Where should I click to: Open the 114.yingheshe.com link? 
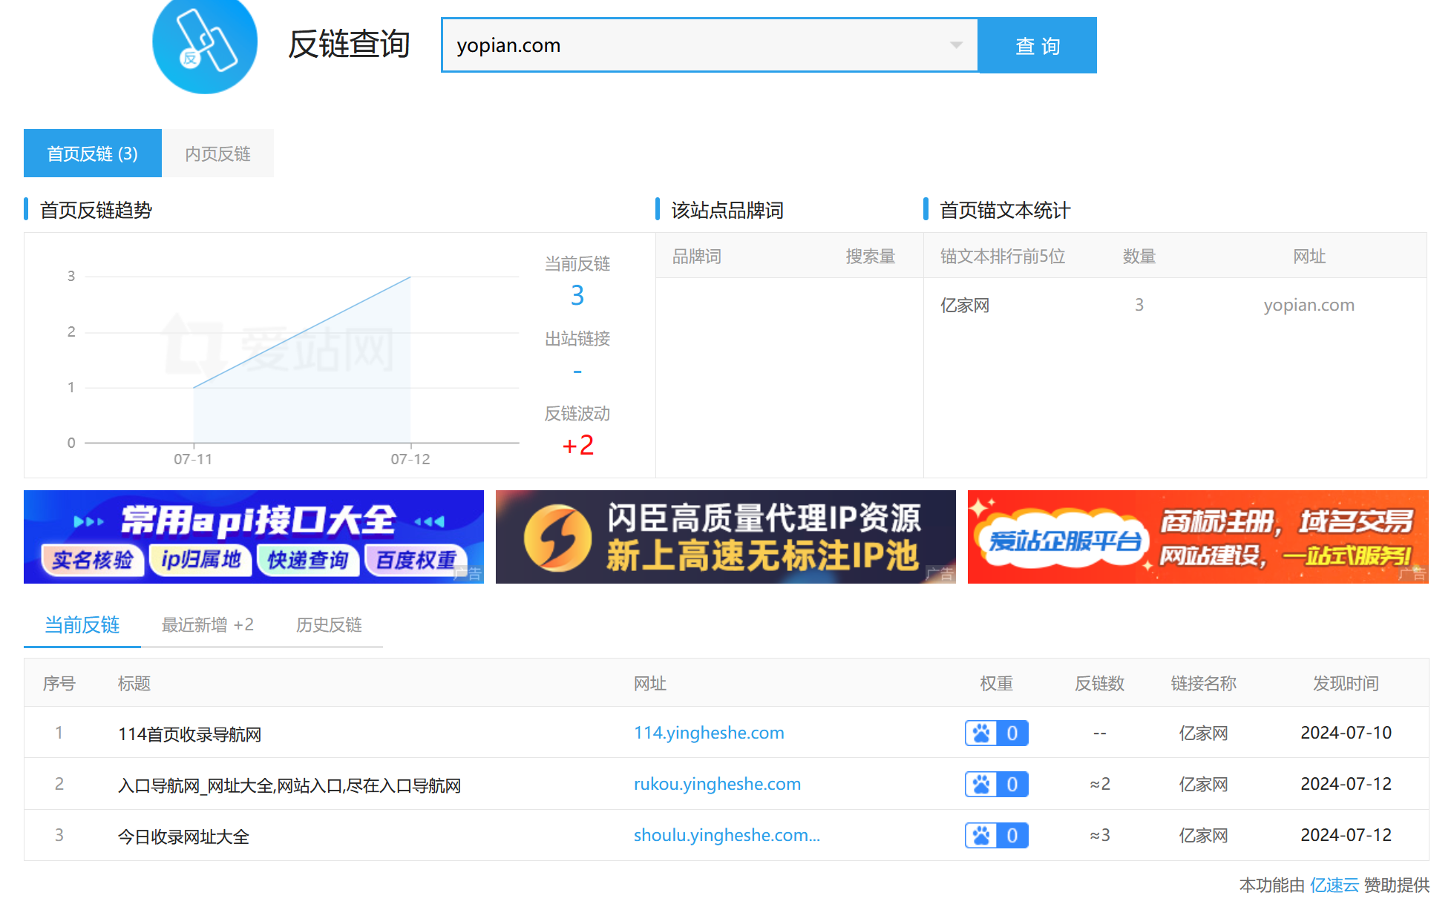click(709, 733)
